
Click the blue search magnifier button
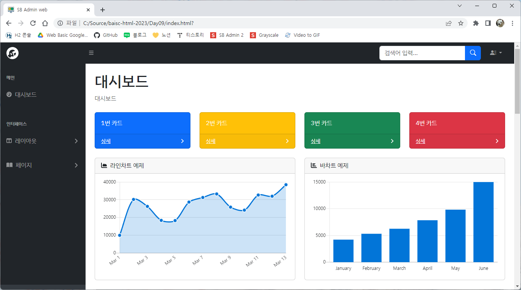tap(473, 53)
